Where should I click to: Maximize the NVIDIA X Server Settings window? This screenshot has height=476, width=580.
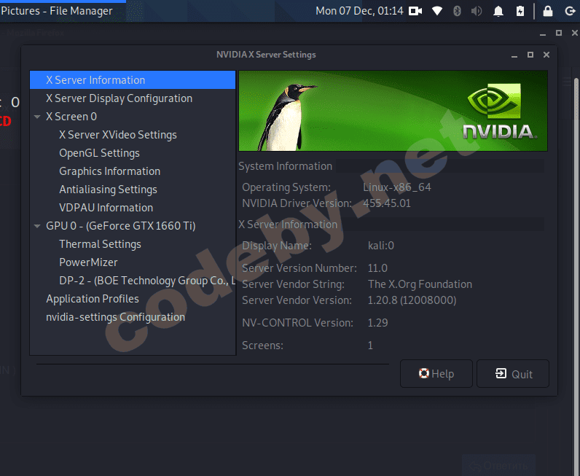pyautogui.click(x=530, y=55)
